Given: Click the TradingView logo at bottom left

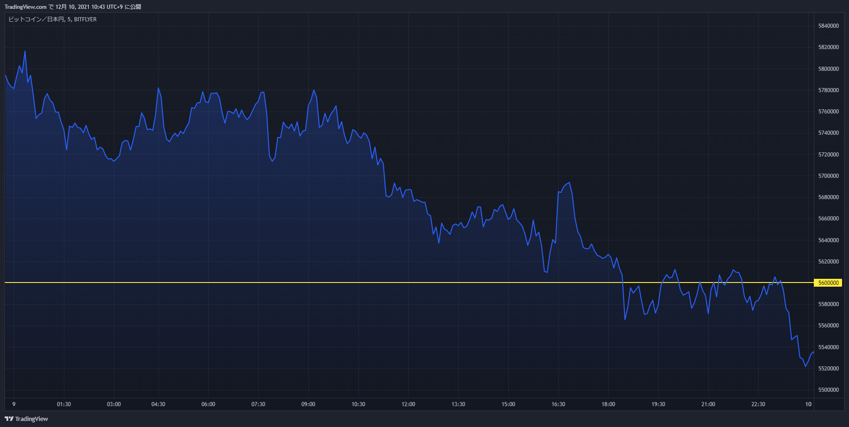Looking at the screenshot, I should click(x=26, y=419).
